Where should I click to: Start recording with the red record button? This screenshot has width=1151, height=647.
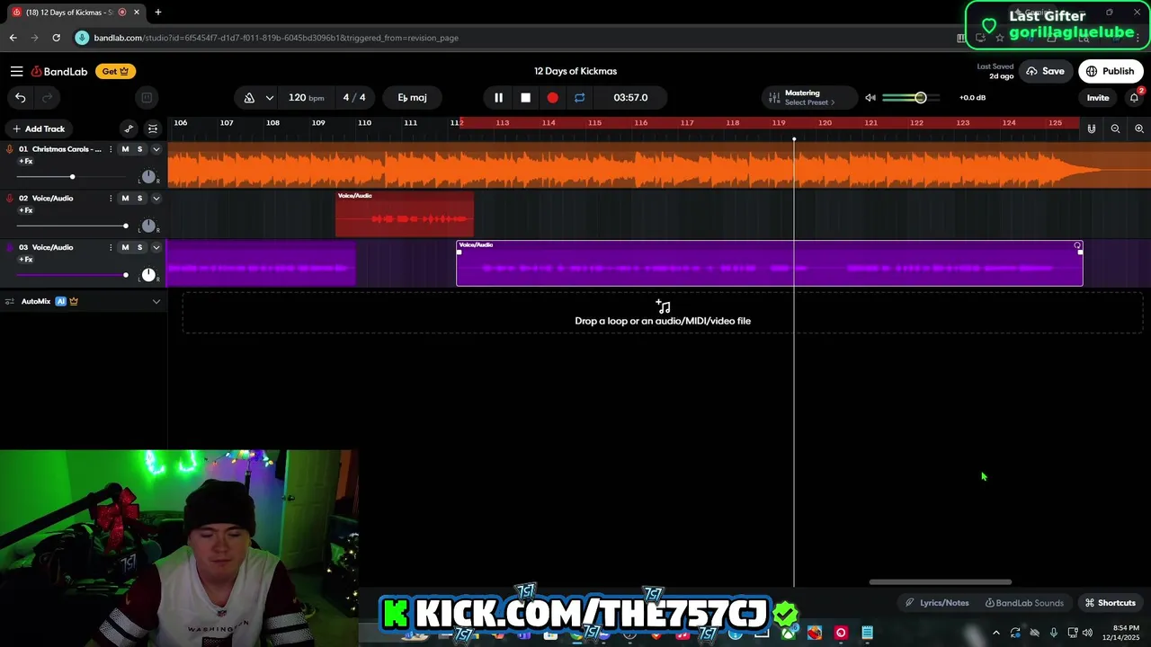pyautogui.click(x=552, y=97)
